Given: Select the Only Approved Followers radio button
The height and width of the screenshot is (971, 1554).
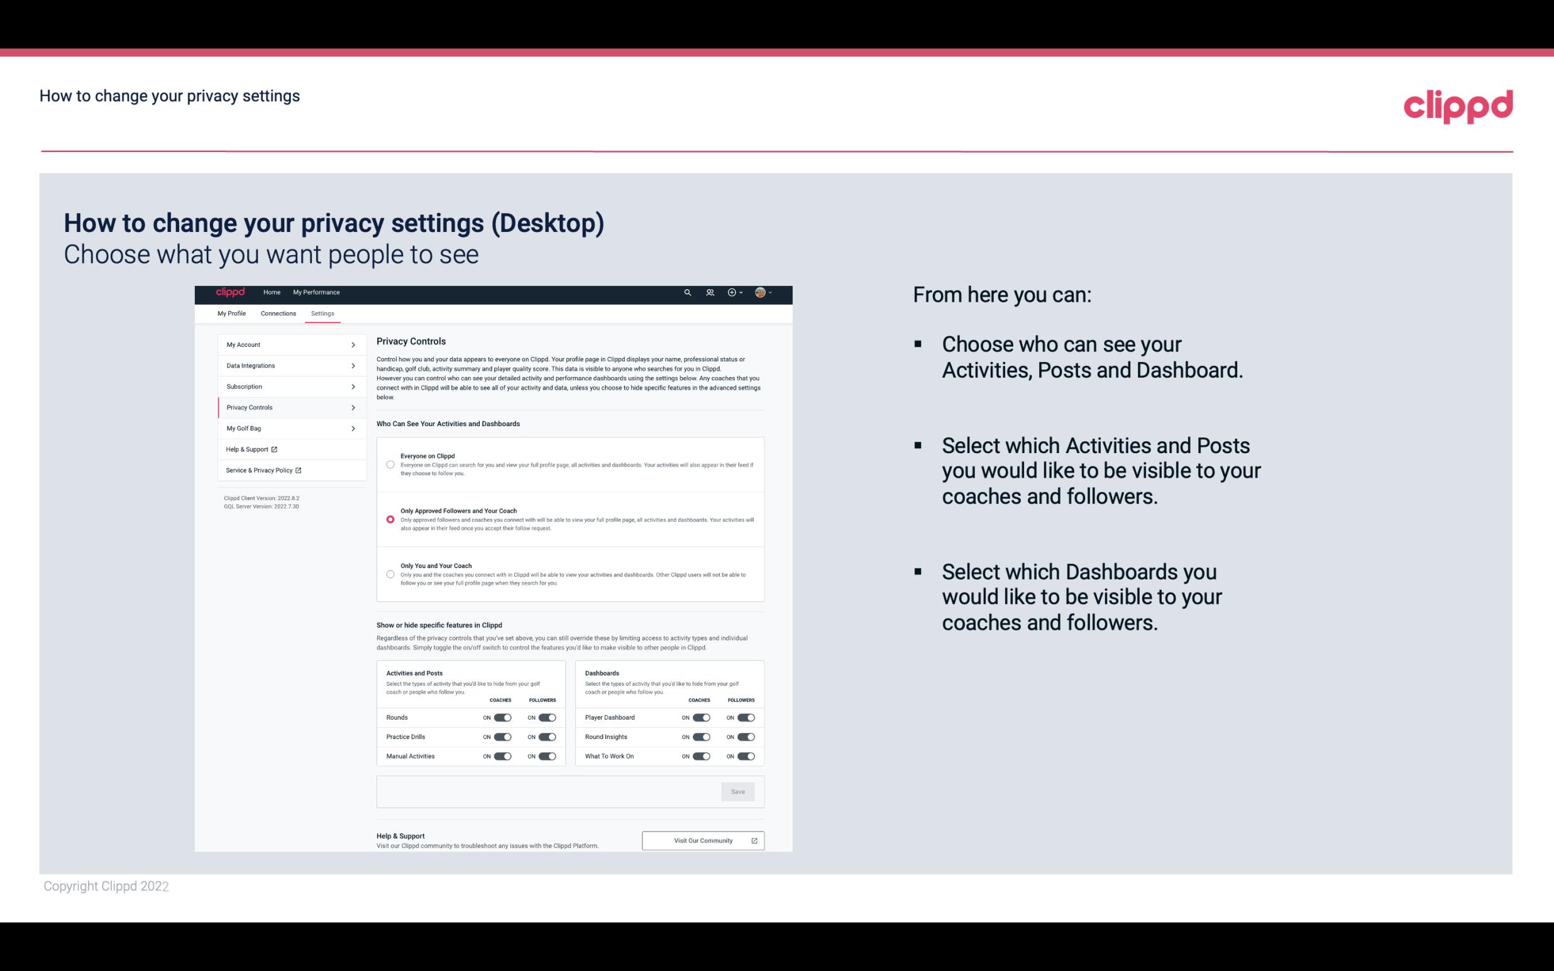Looking at the screenshot, I should click(x=390, y=519).
